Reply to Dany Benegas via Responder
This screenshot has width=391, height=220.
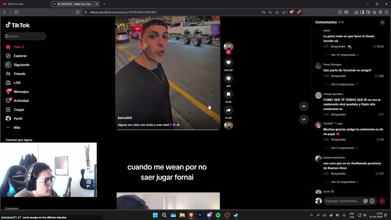click(338, 76)
